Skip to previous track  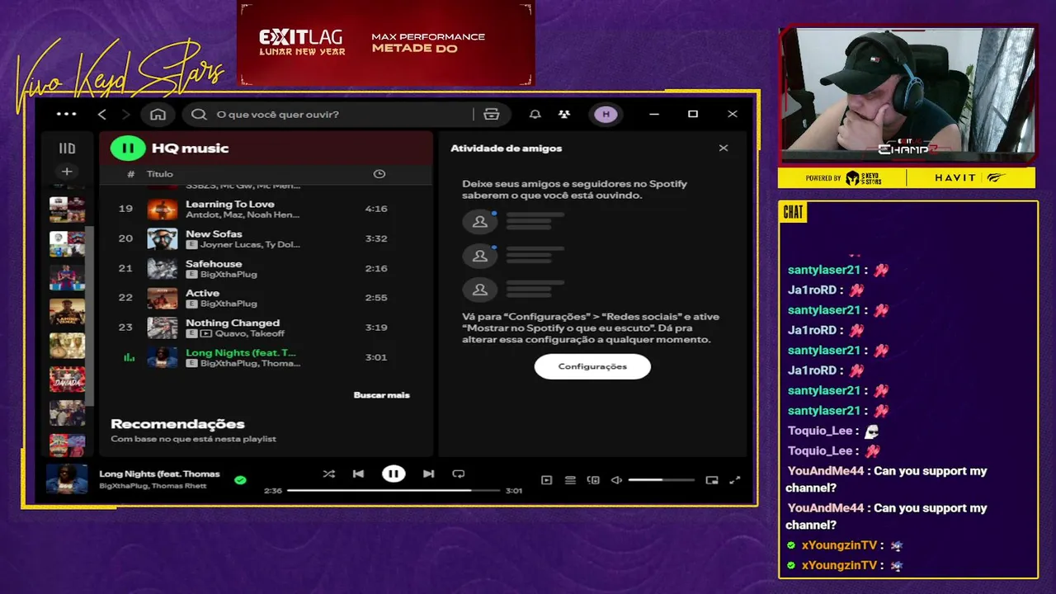click(x=358, y=474)
